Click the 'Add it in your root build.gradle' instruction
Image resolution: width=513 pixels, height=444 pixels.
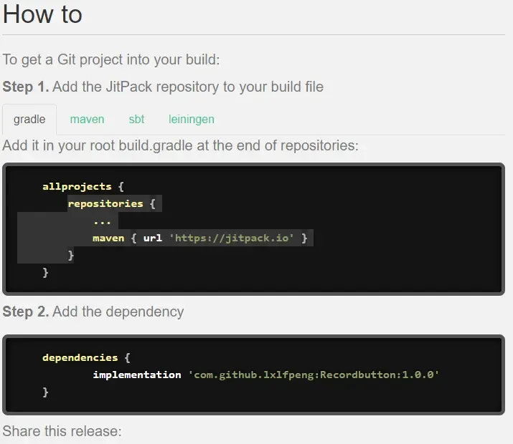180,145
